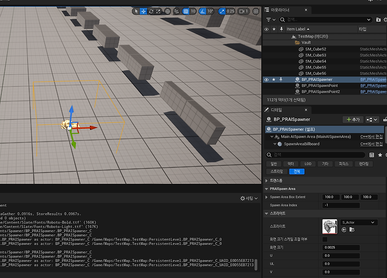387x278 pixels.
Task: Browse to sprite asset in content browser
Action: (352, 230)
